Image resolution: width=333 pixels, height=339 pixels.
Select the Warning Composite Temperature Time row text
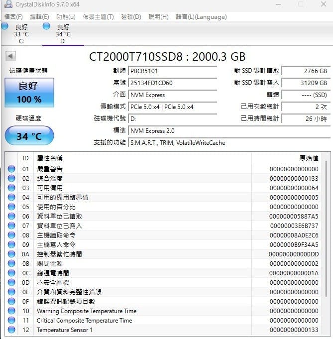coord(87,311)
